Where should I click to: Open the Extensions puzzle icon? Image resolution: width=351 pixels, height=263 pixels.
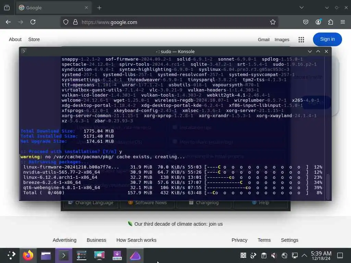pos(331,22)
